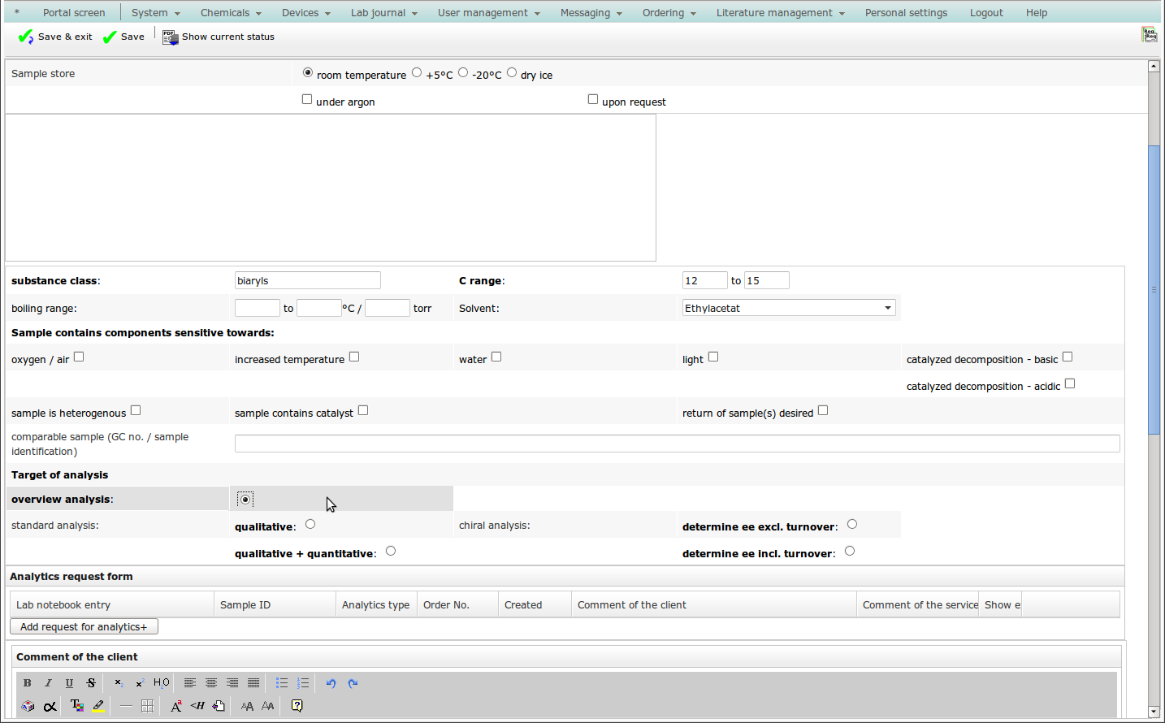Viewport: 1165px width, 723px height.
Task: Select the dry ice storage option
Action: (512, 73)
